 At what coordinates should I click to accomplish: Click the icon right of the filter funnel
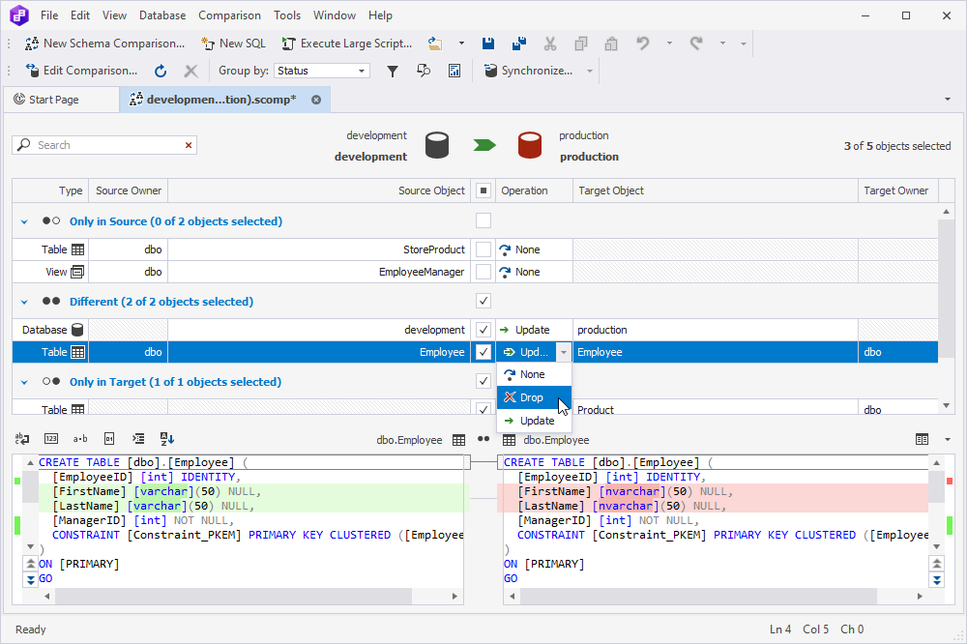point(424,71)
